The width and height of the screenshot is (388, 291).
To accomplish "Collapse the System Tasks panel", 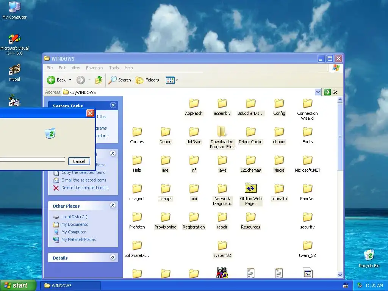I will [x=113, y=105].
